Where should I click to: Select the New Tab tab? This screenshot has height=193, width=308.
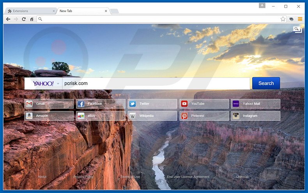tap(83, 11)
